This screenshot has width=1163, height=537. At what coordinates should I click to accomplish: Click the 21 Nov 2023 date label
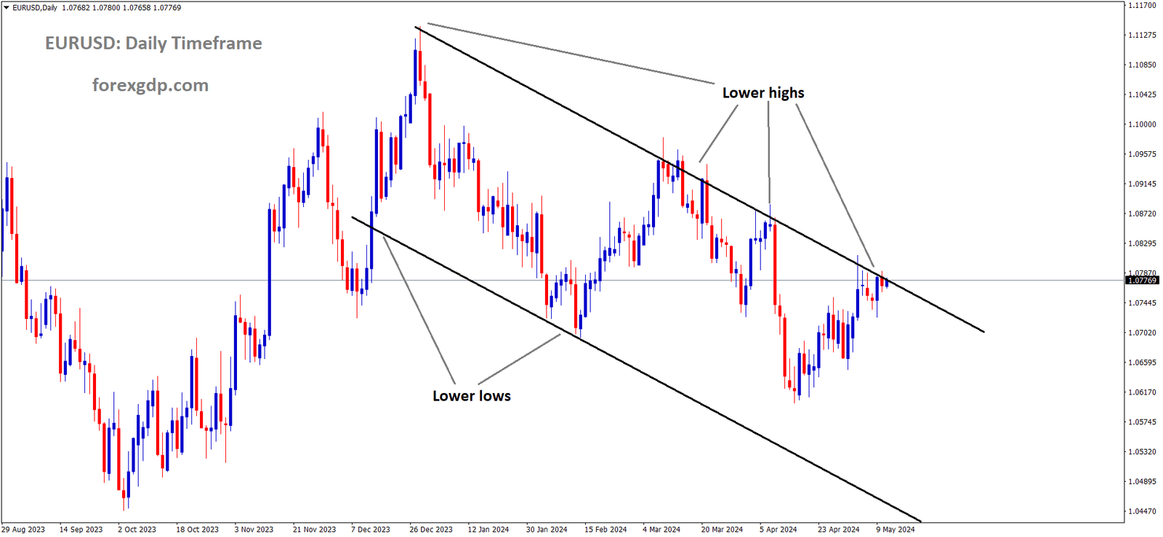pos(315,530)
